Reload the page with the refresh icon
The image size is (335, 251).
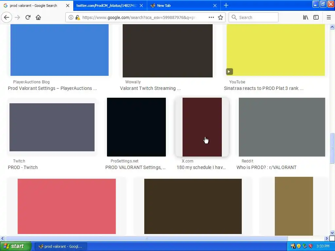click(28, 17)
